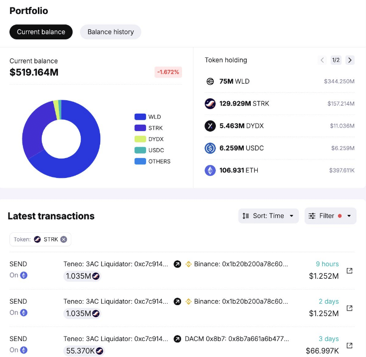Click the arrow icon in 9 hours transaction
This screenshot has width=366, height=357.
(x=178, y=264)
